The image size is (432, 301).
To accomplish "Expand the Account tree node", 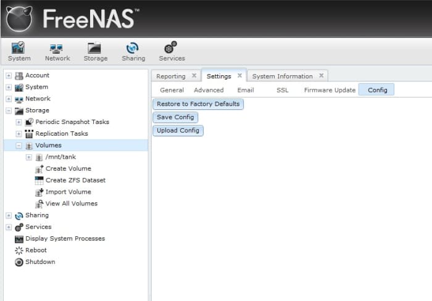I will 9,75.
